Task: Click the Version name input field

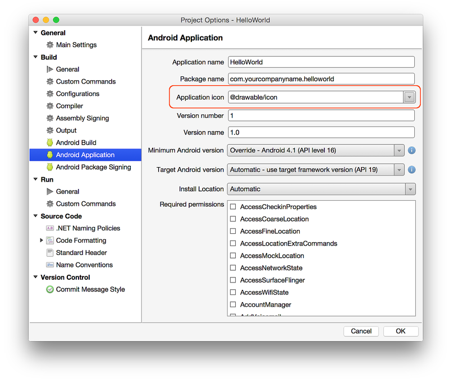Action: [x=321, y=133]
